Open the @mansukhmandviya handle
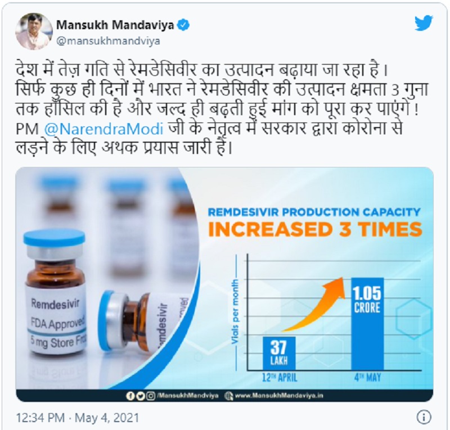 (x=108, y=41)
